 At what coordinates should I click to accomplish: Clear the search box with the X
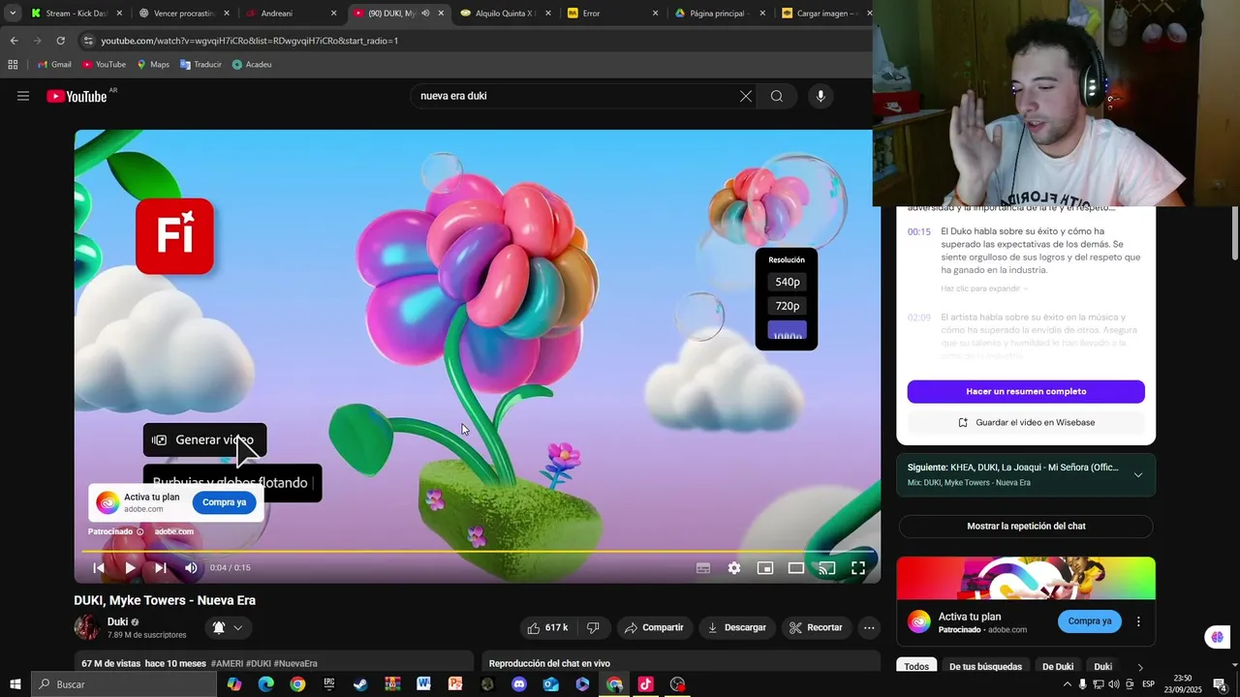pyautogui.click(x=746, y=96)
